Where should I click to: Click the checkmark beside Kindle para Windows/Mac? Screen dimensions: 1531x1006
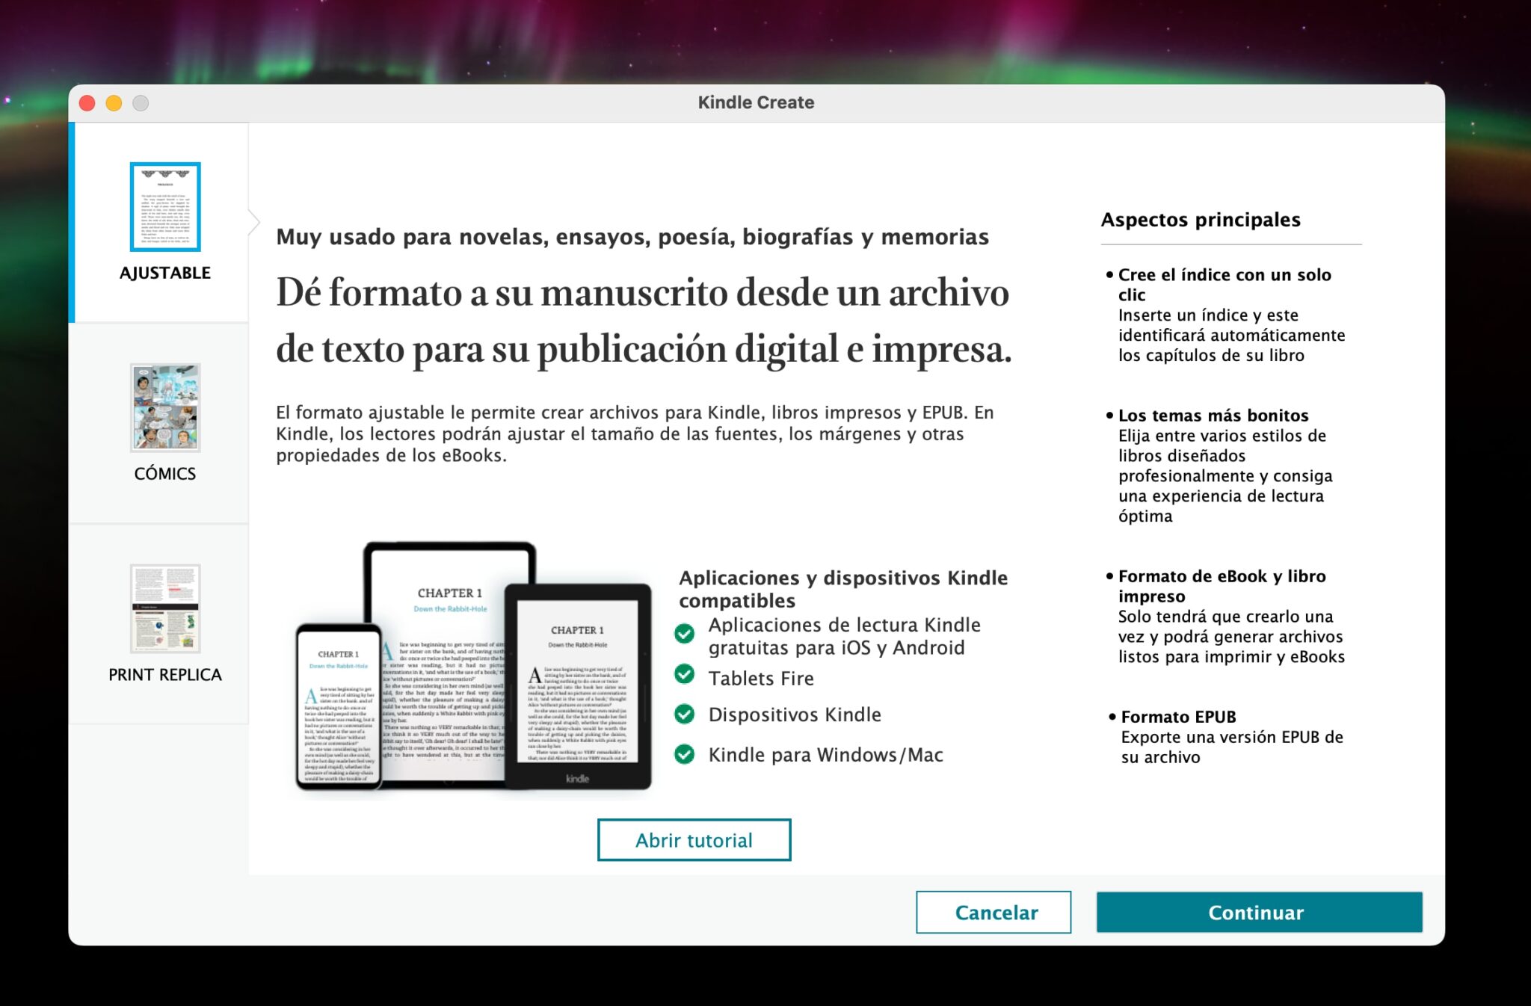686,756
